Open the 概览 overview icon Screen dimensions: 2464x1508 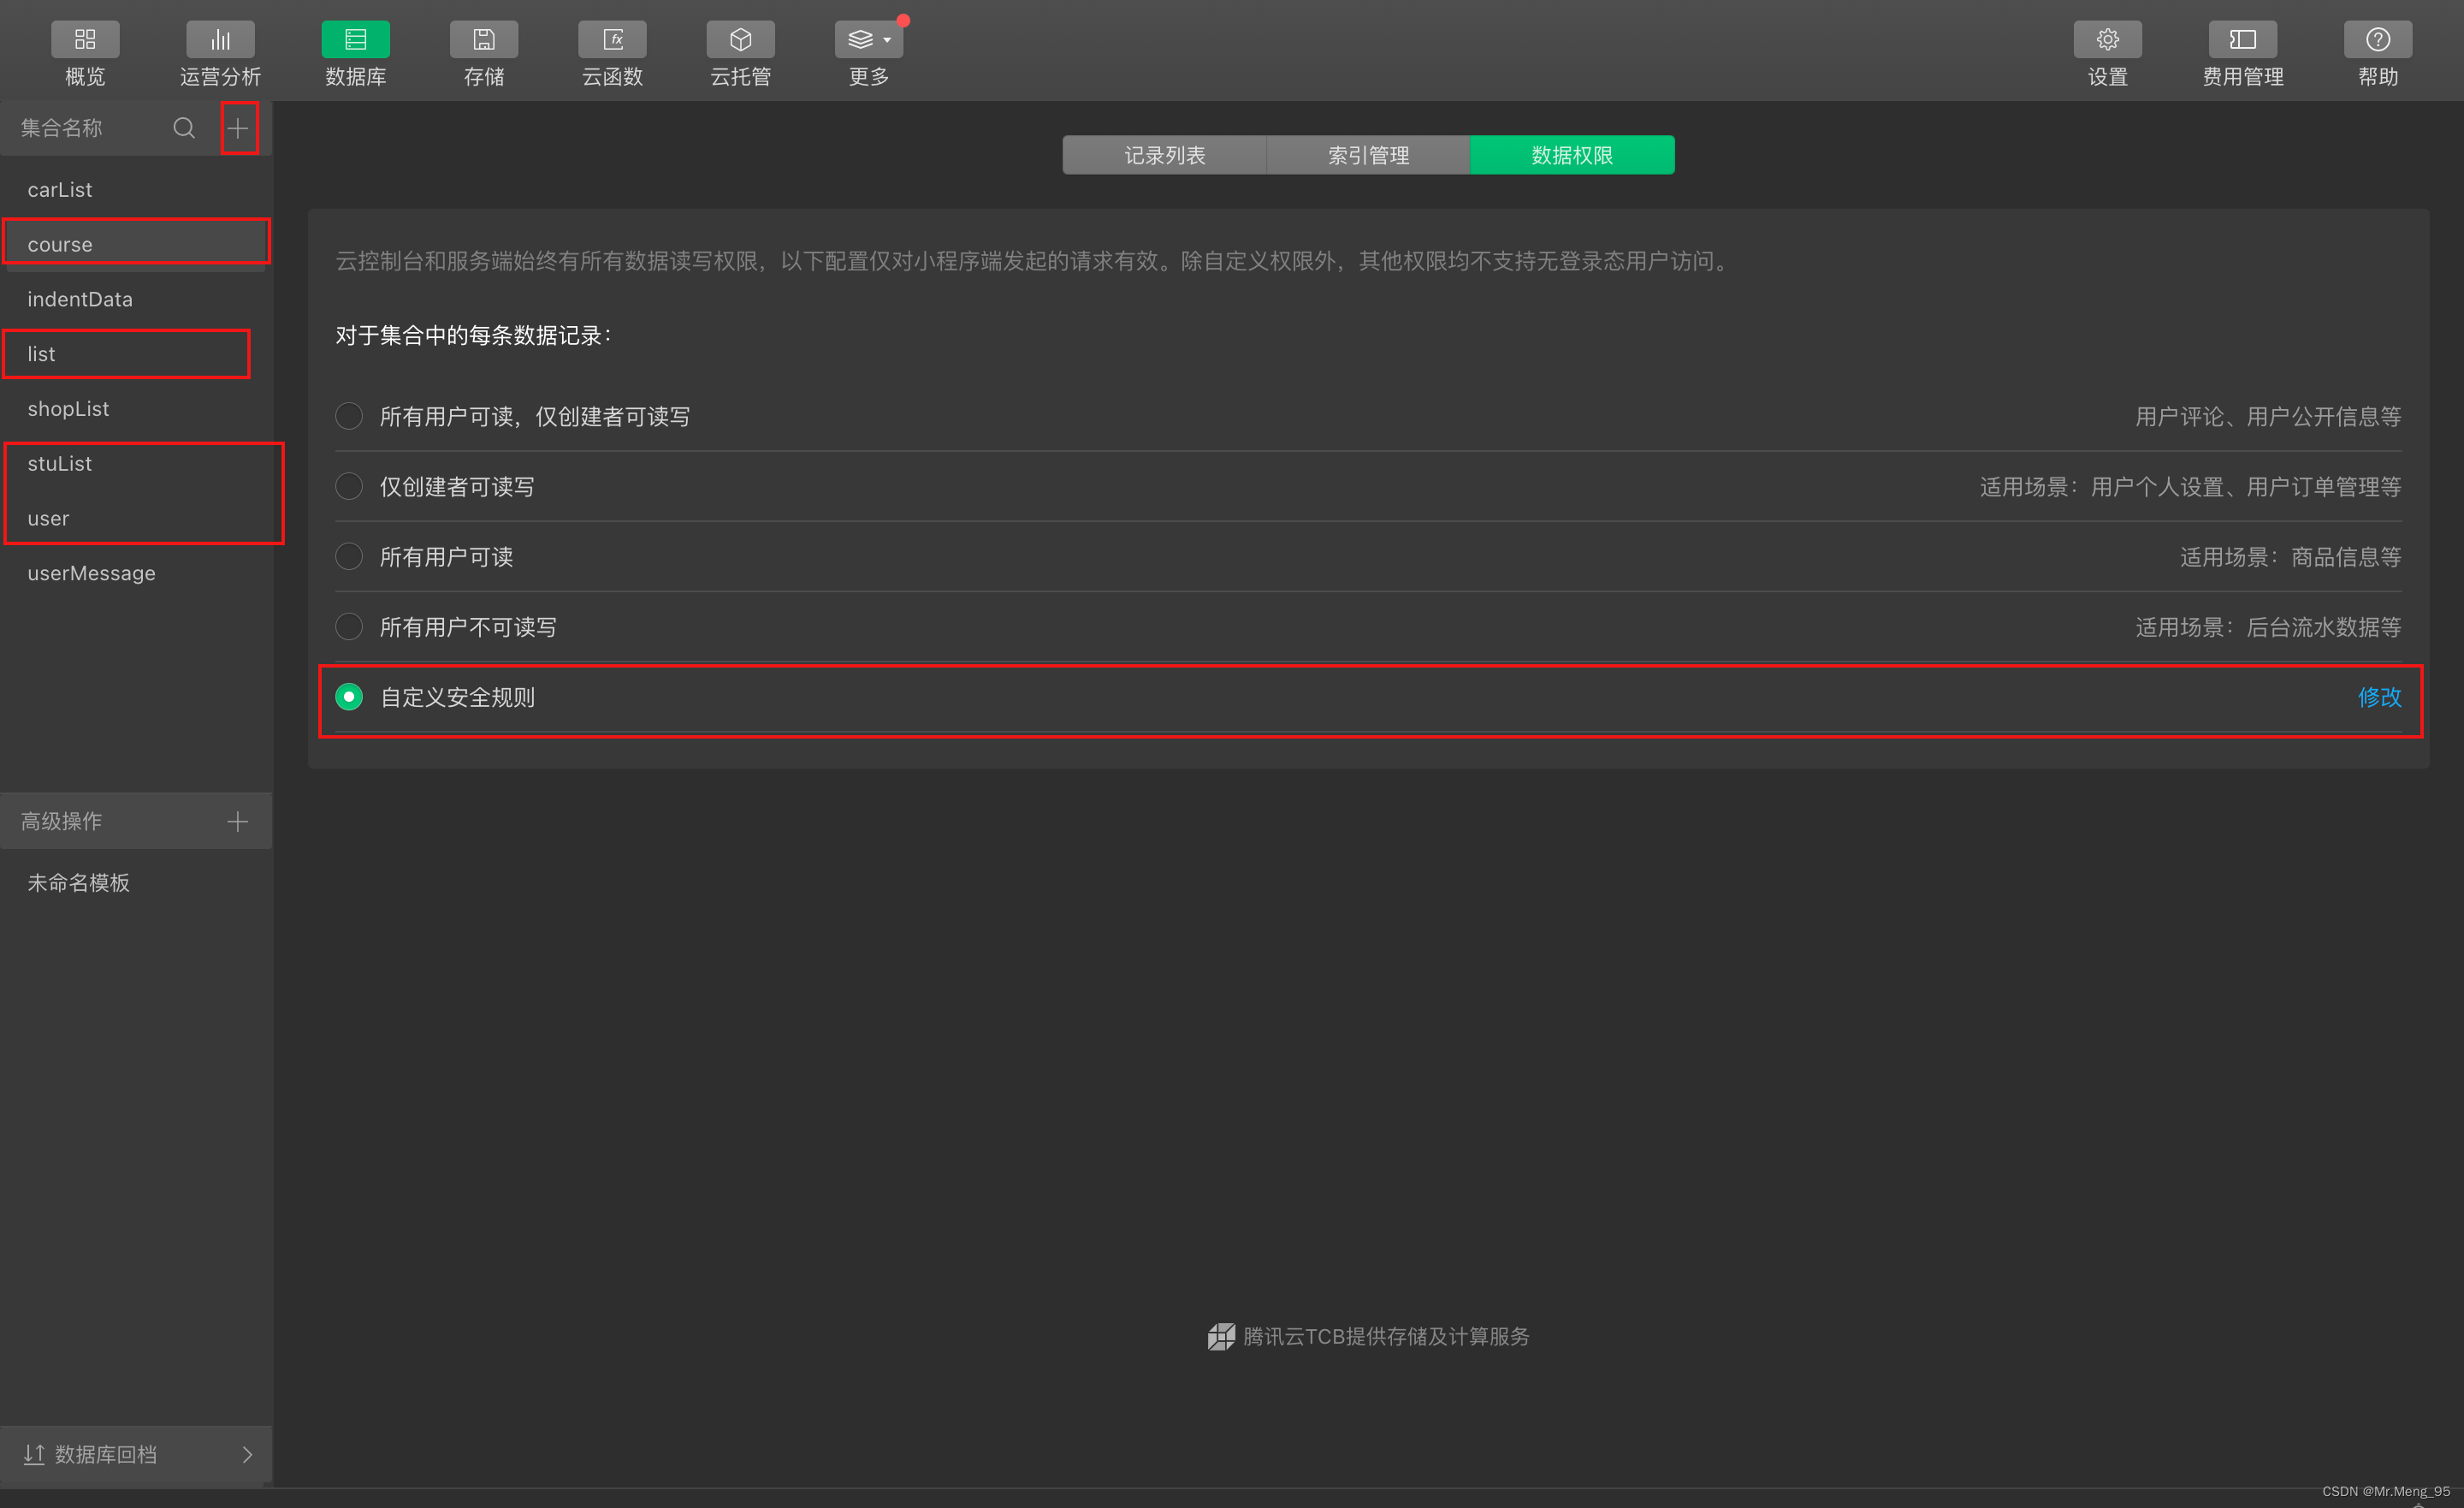85,40
